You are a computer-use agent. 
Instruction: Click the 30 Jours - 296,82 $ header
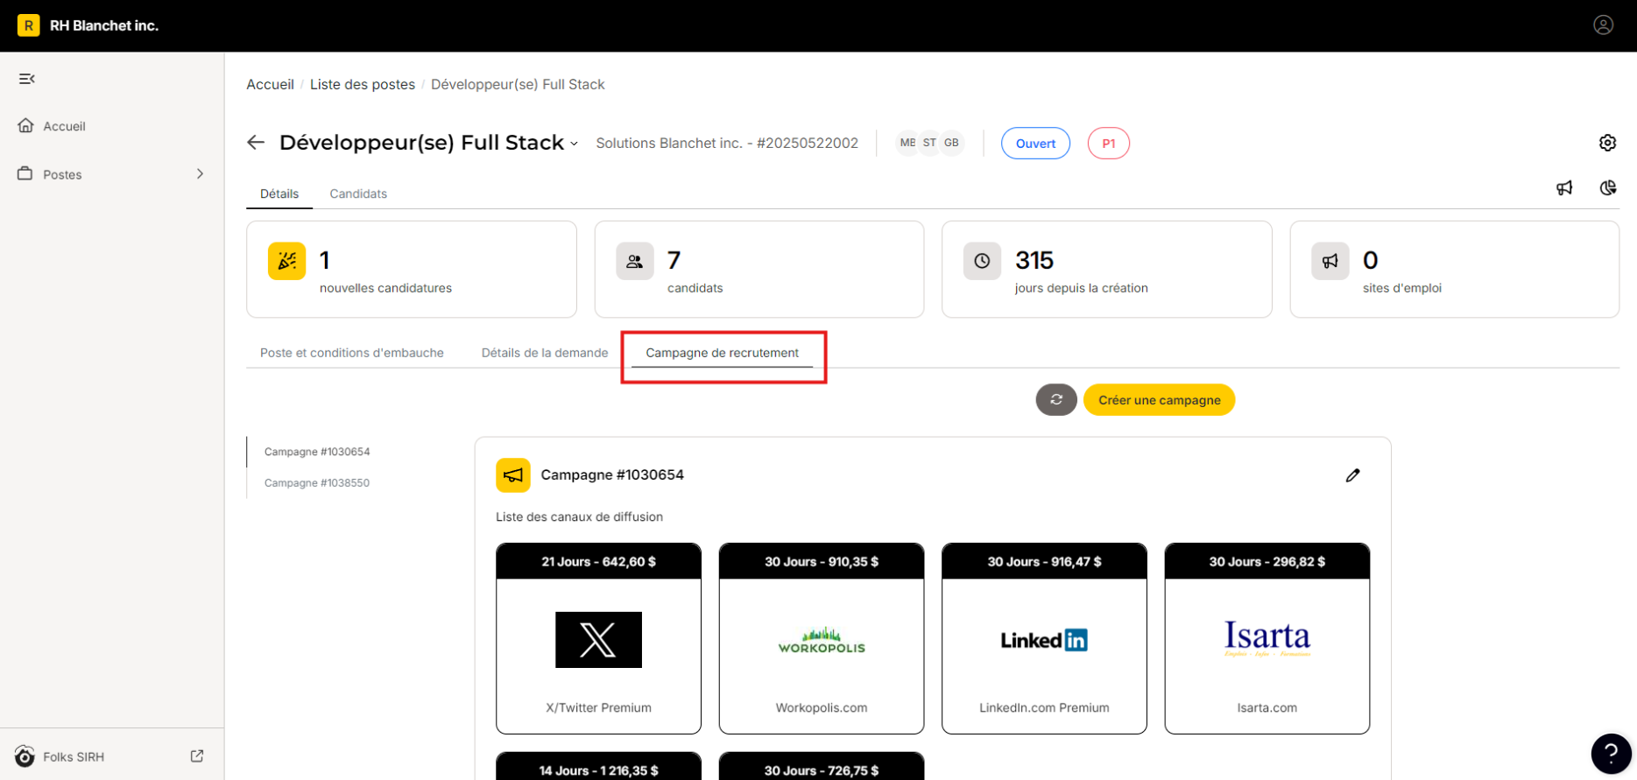point(1267,561)
